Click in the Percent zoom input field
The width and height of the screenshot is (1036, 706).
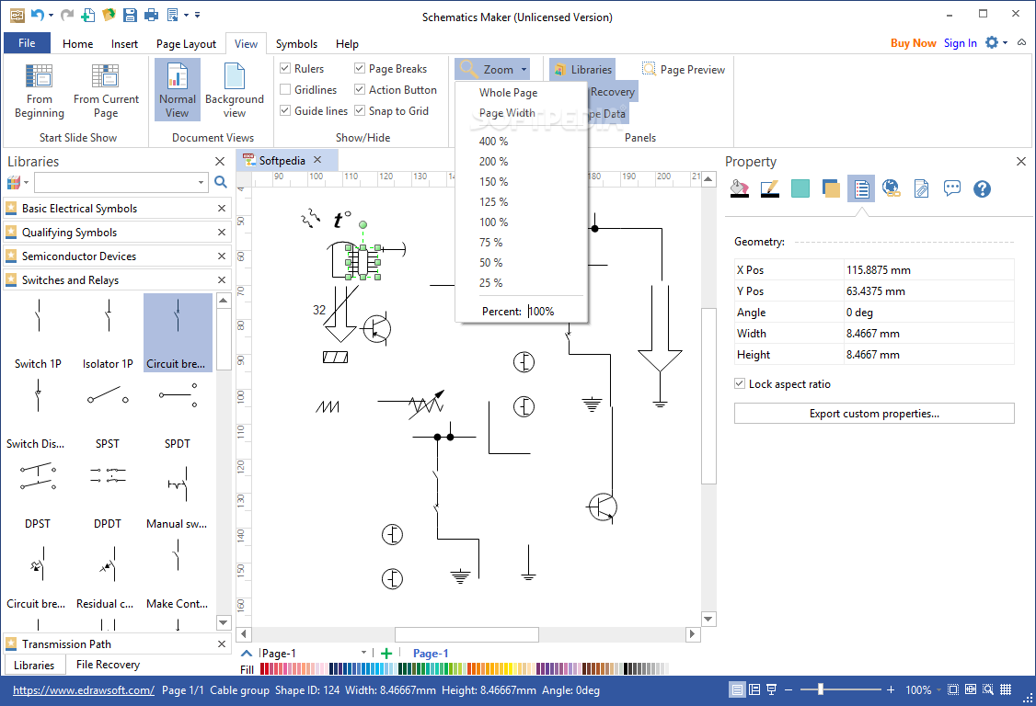coord(554,311)
